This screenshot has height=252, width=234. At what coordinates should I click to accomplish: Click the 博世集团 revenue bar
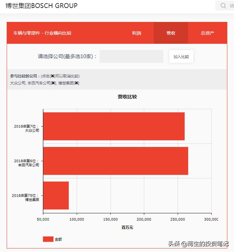pyautogui.click(x=56, y=195)
